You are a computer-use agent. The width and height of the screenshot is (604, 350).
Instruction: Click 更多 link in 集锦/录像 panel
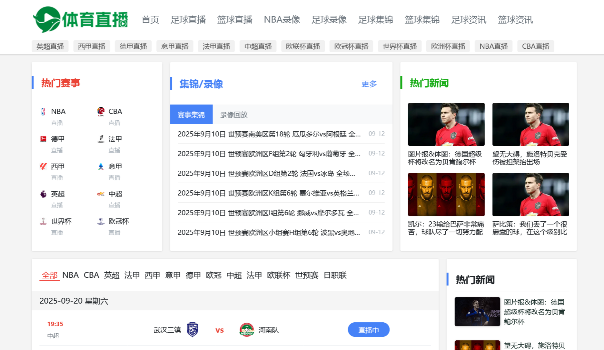pos(369,84)
